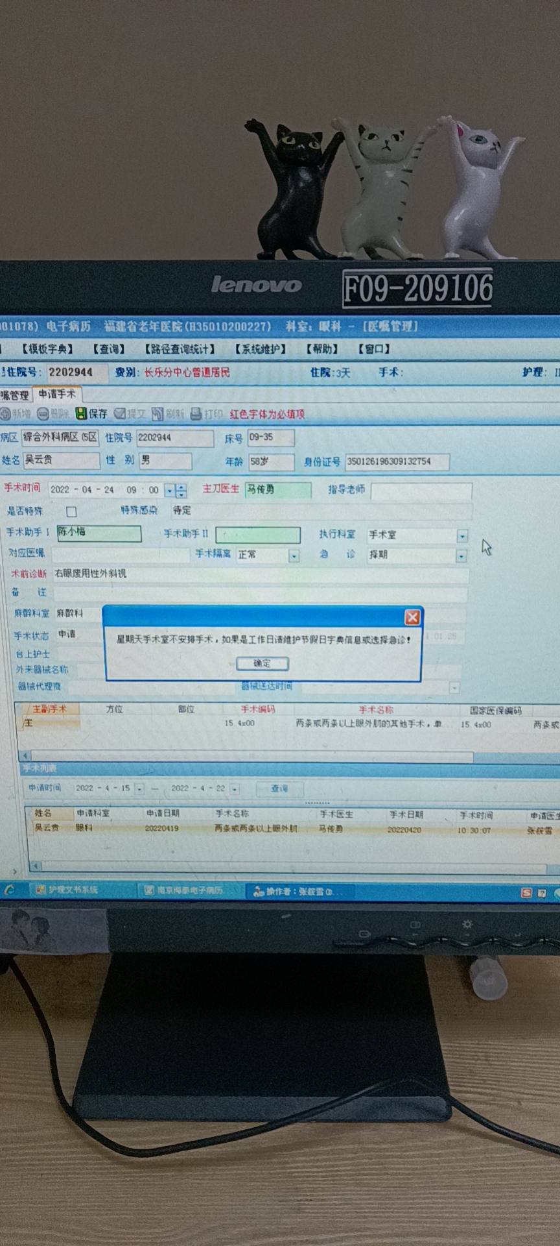
Task: Open the 手术时间 date dropdown
Action: pyautogui.click(x=169, y=491)
